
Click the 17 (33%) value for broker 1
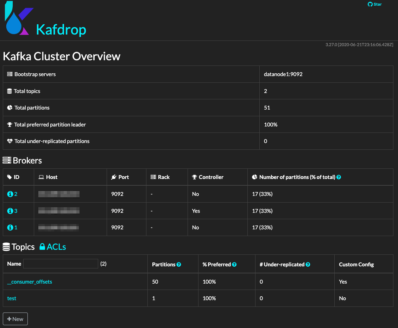click(x=262, y=227)
